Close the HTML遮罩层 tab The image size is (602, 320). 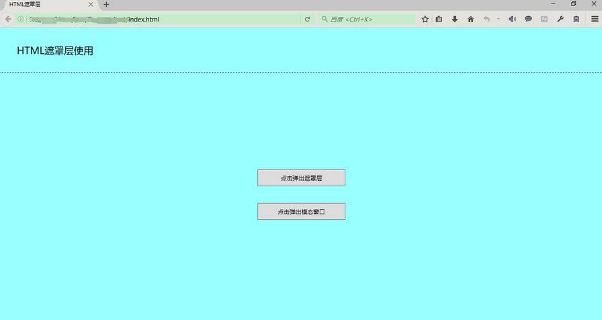91,5
